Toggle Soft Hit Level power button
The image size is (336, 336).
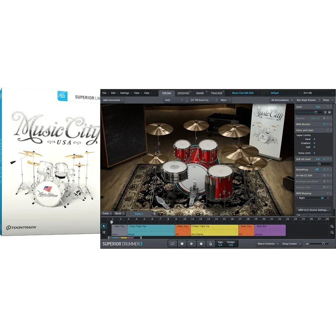pos(324,159)
